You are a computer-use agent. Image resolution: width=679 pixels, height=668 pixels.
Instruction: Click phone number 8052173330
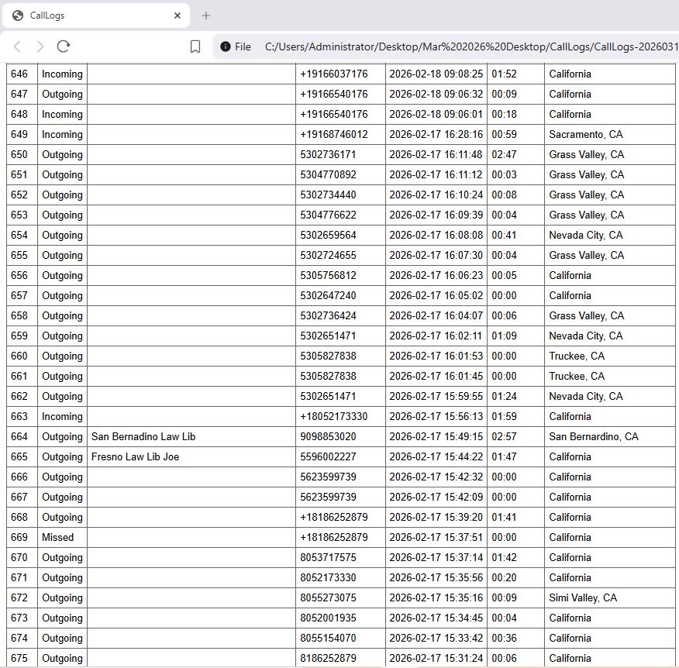click(328, 577)
